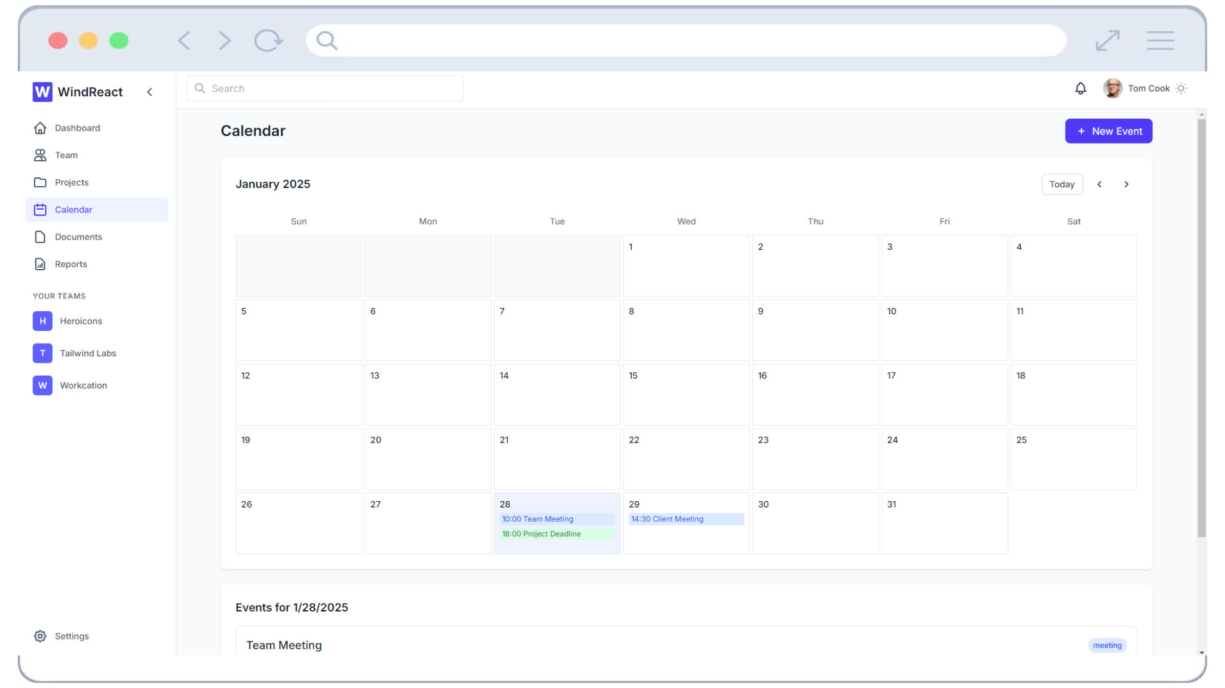The width and height of the screenshot is (1225, 688).
Task: Click the T badge for Tailwind Labs
Action: 42,353
